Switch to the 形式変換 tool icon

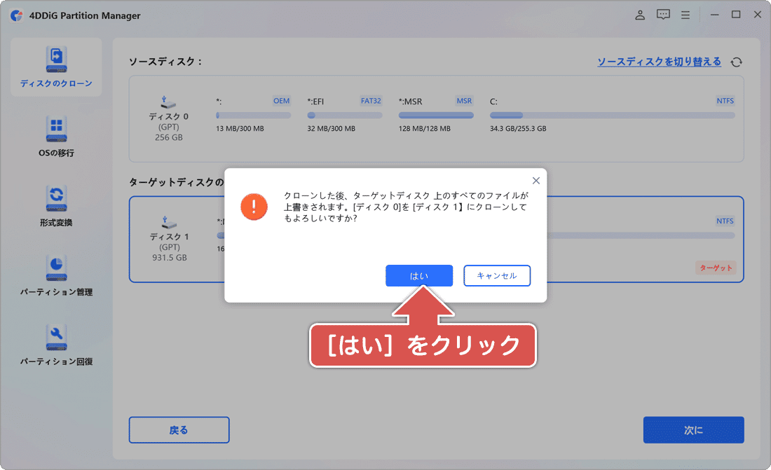coord(55,203)
